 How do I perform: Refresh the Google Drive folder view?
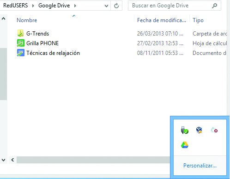116,6
